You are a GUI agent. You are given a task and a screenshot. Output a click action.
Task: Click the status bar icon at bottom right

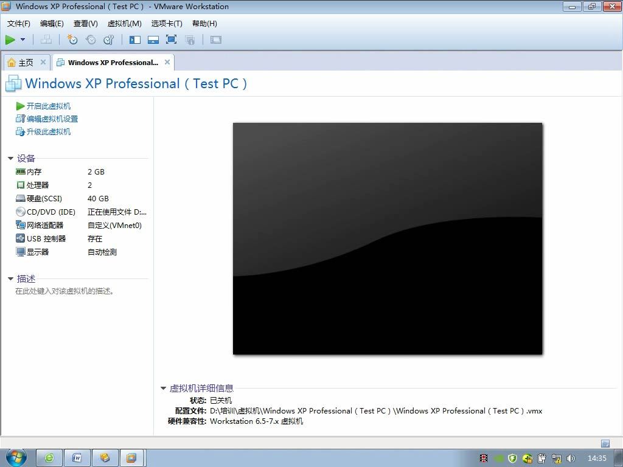coord(605,443)
